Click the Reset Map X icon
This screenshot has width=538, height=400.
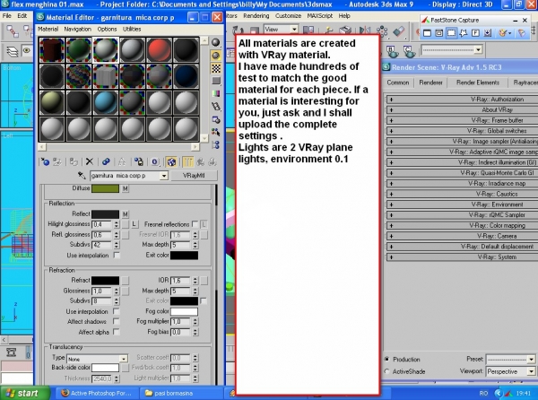pyautogui.click(x=90, y=161)
